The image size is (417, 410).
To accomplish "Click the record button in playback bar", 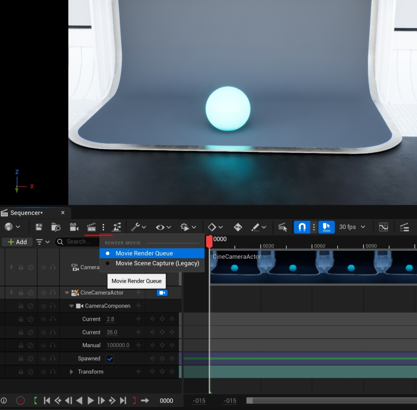I will tap(20, 401).
